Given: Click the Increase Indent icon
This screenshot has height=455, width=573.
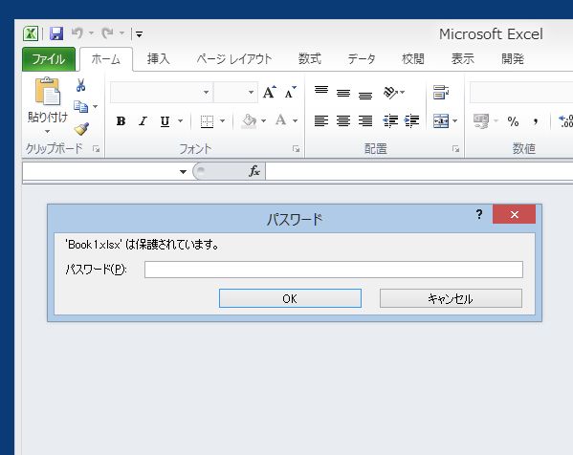Looking at the screenshot, I should 412,120.
